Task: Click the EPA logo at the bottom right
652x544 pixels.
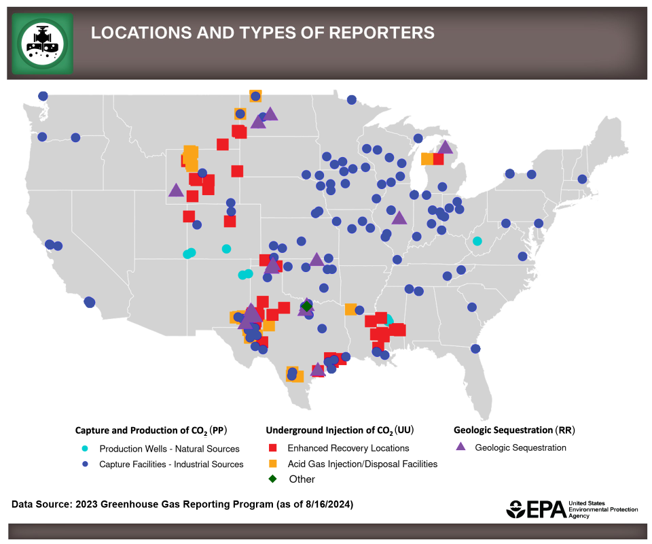Action: point(574,509)
